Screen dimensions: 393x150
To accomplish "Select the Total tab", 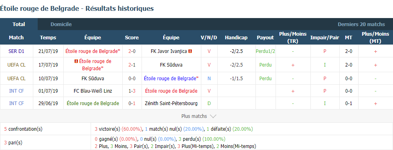I will coord(19,24).
